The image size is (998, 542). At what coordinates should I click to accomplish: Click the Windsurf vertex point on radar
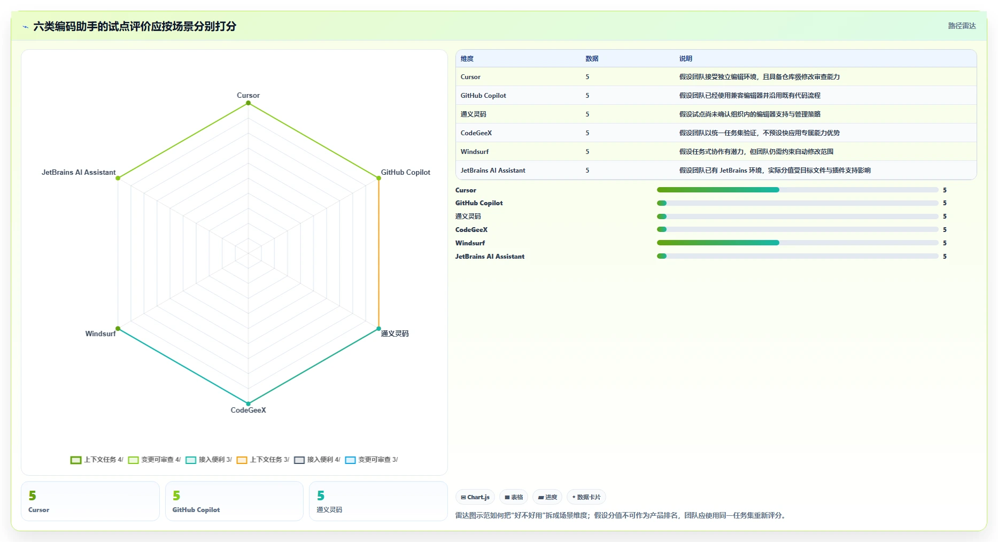(118, 328)
